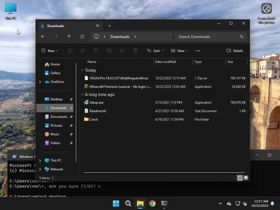Viewport: 280px width, 210px height.
Task: Click the volume muted tray icon
Action: [245, 203]
